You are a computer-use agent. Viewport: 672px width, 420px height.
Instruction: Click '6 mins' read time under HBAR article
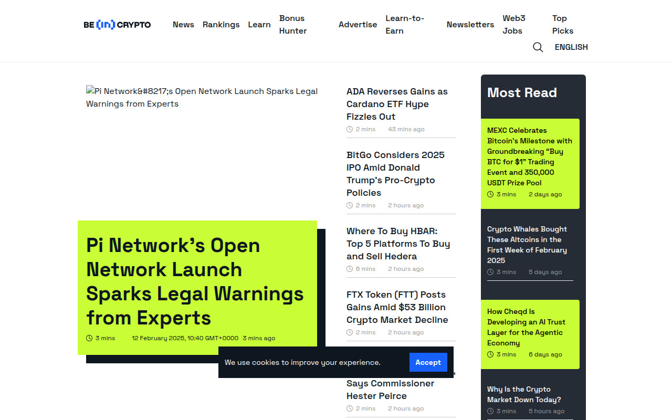[365, 269]
